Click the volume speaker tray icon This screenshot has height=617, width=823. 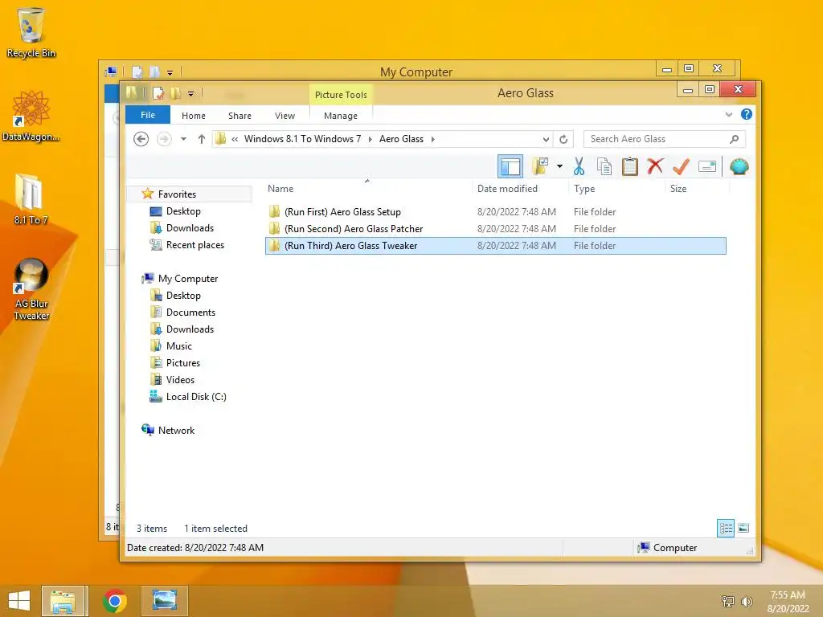(x=747, y=601)
